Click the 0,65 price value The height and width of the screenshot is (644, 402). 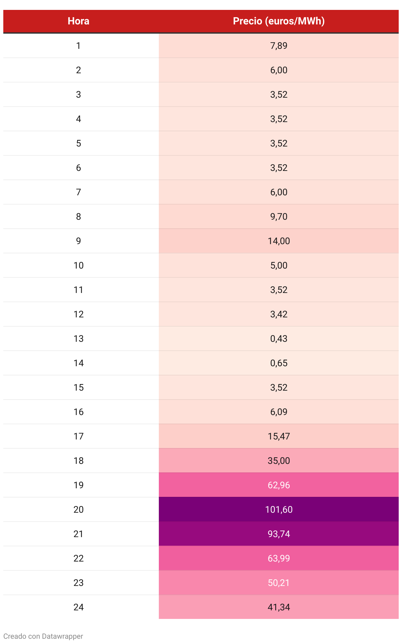point(278,363)
